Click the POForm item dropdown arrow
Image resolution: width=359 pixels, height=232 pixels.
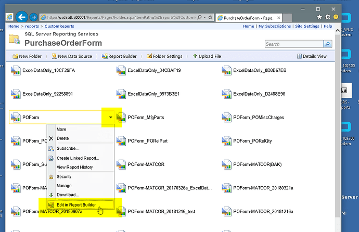[111, 118]
